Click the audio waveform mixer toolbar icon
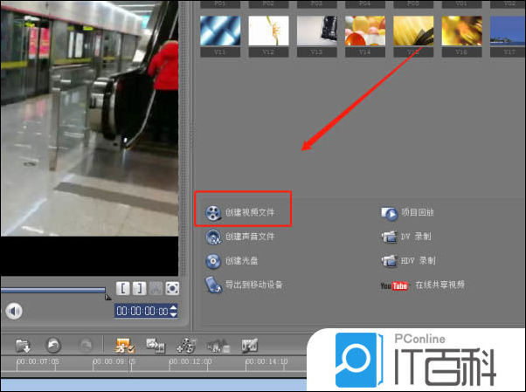 (x=218, y=346)
